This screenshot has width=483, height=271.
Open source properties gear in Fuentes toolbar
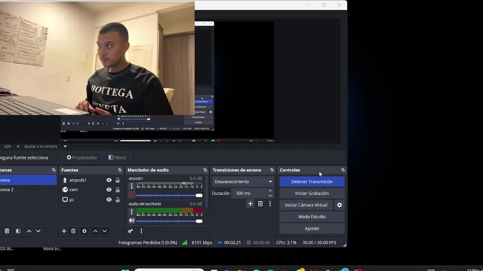pos(85,231)
